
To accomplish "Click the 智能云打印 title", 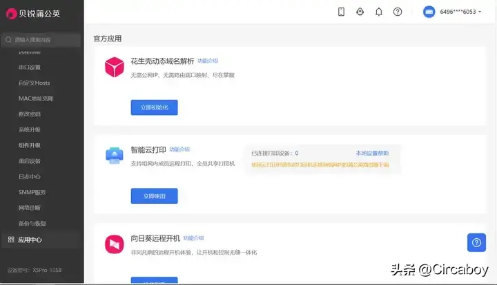I will click(x=148, y=150).
